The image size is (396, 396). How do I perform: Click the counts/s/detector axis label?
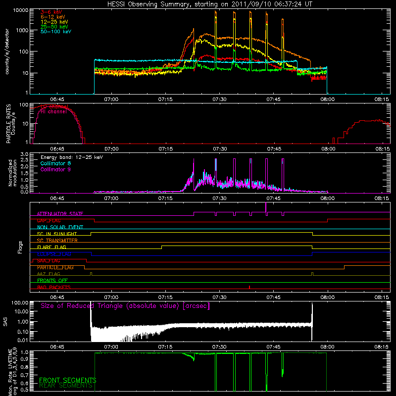[7, 51]
